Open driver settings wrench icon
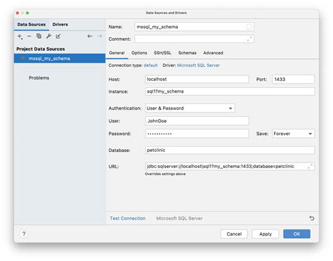This screenshot has width=333, height=261. coord(48,36)
